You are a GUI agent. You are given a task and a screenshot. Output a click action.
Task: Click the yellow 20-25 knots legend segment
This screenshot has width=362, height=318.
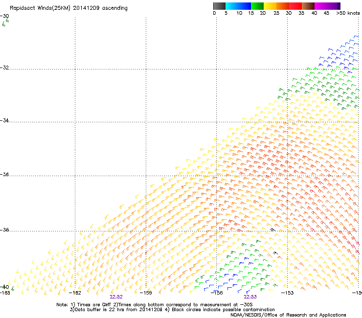click(270, 6)
